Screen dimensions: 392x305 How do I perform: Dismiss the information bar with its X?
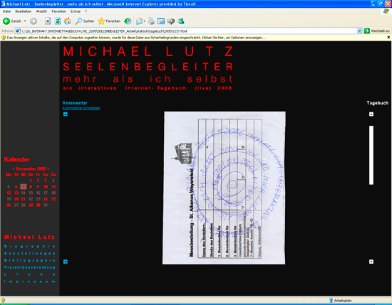coord(388,38)
